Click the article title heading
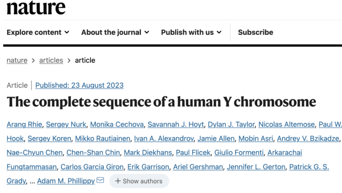This screenshot has width=342, height=193. pos(161,102)
